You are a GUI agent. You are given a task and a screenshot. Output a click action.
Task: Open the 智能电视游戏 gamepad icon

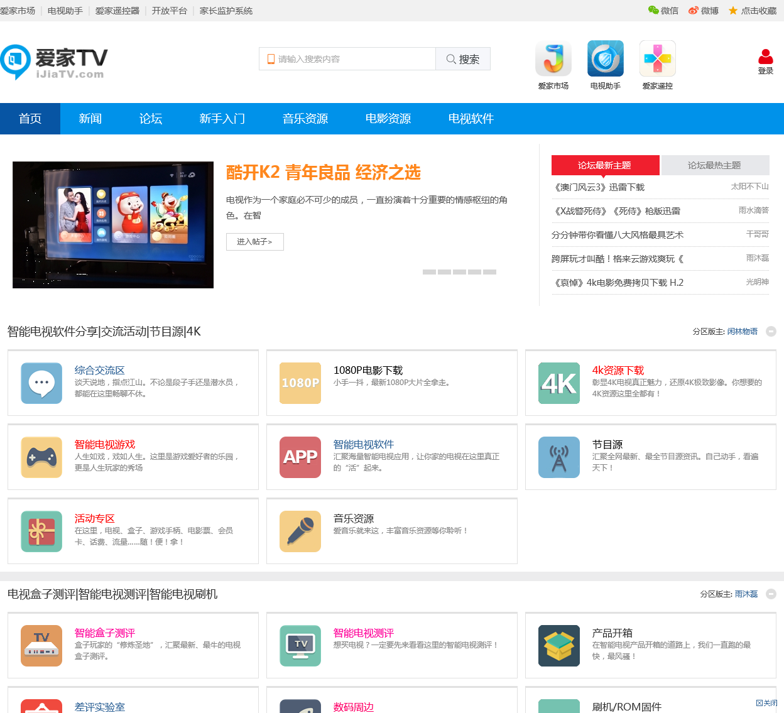41,457
